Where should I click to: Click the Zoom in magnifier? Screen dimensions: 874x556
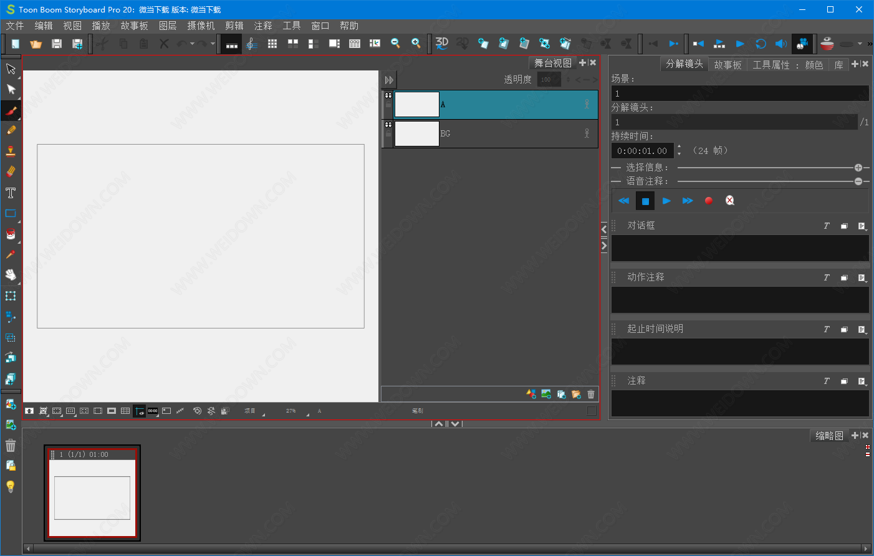(x=416, y=44)
